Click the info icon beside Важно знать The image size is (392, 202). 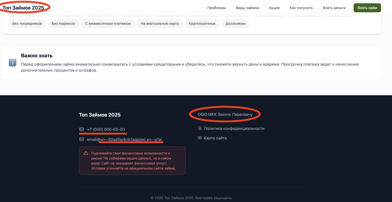13,63
